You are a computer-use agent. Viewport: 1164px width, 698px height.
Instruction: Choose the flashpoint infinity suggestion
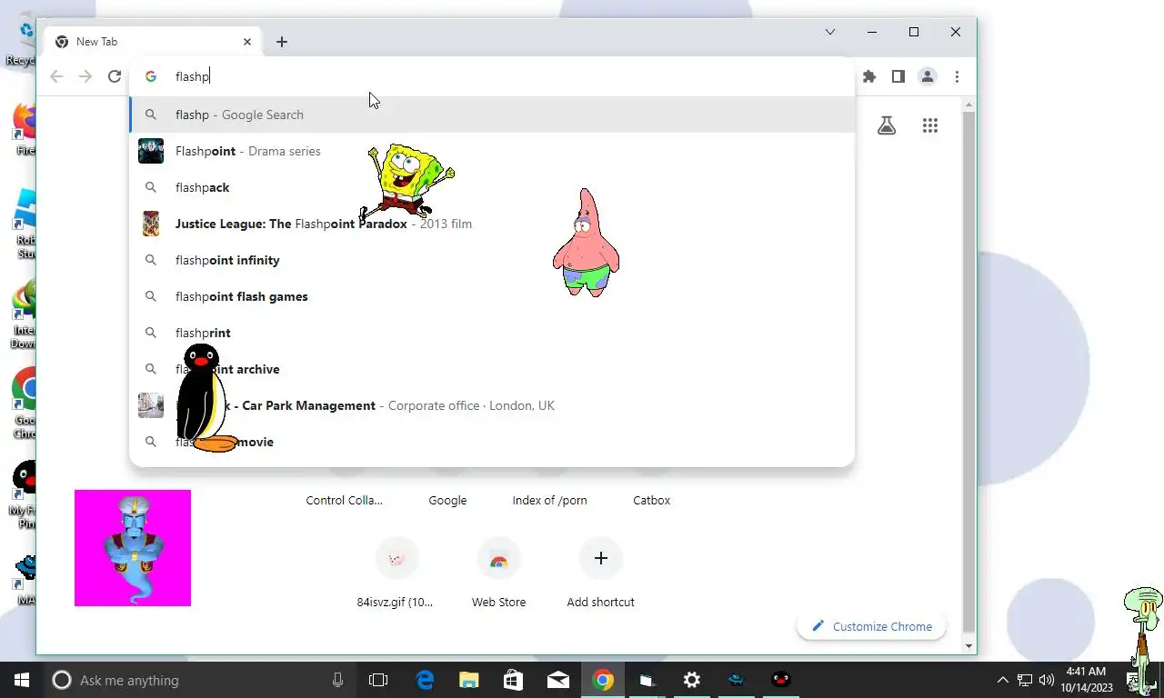(x=492, y=260)
